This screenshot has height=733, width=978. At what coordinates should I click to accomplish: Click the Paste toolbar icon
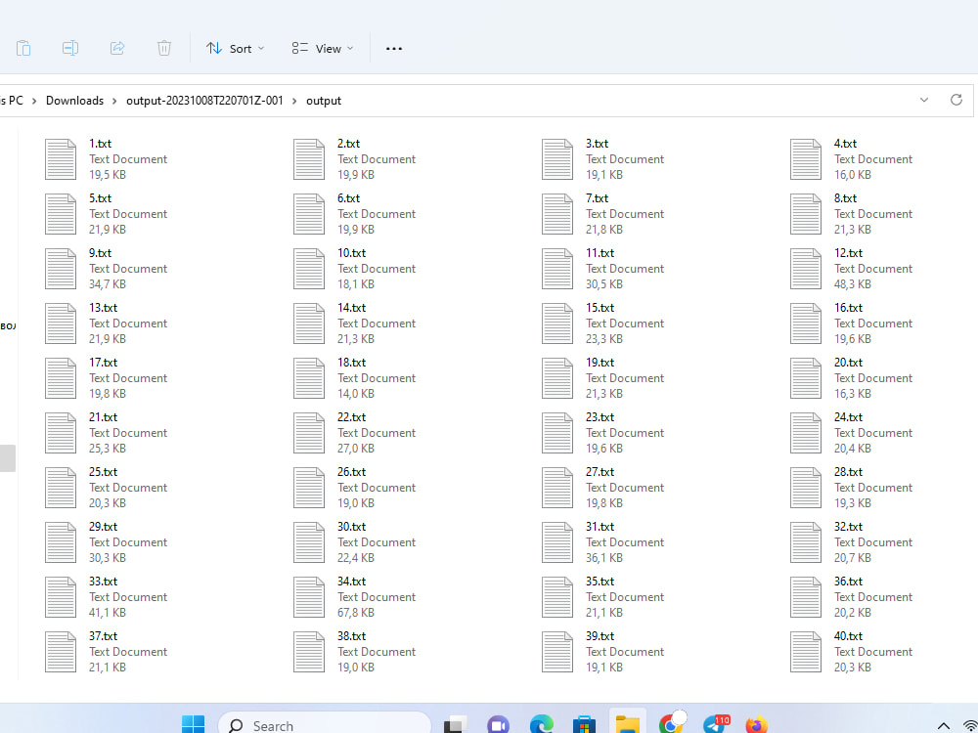tap(23, 48)
